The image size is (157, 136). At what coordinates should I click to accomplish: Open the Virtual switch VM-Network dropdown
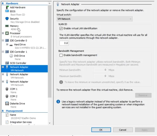[x=95, y=19]
